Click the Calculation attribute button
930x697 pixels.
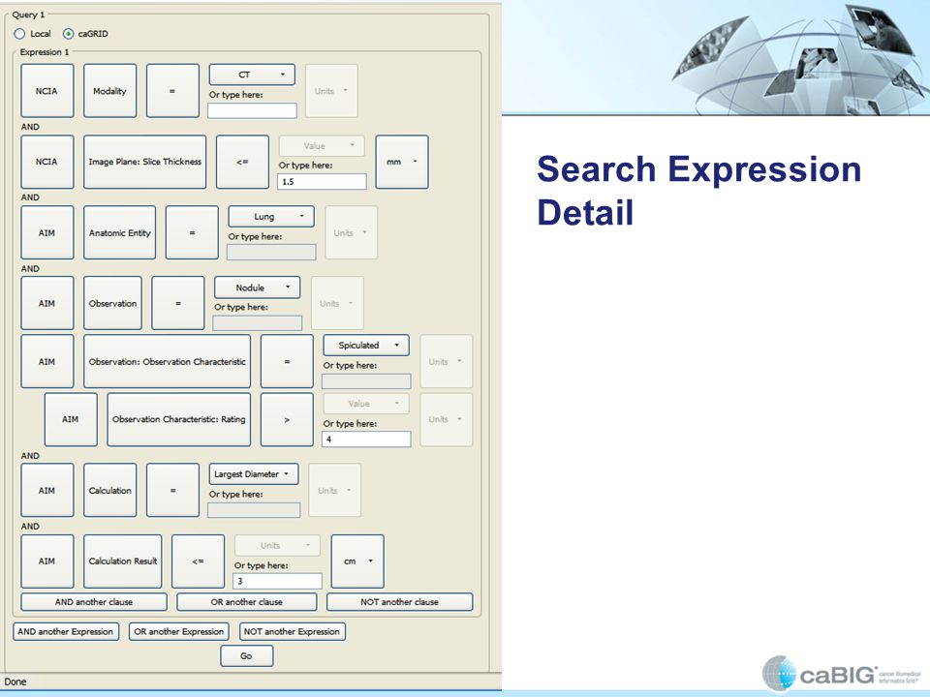tap(109, 491)
